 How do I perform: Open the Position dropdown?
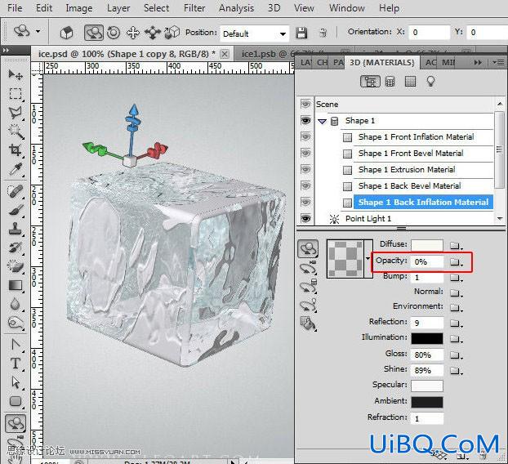(283, 33)
